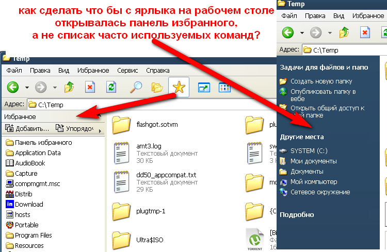Expand Favorites toolbar overflow arrow
Screen dimensions: 387x252
point(100,131)
